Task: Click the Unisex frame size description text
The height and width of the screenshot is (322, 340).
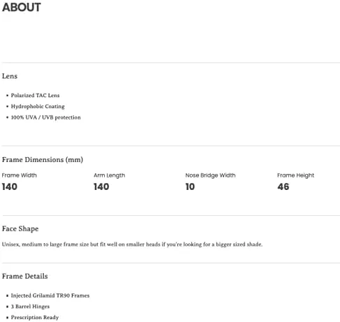Action: pyautogui.click(x=132, y=244)
